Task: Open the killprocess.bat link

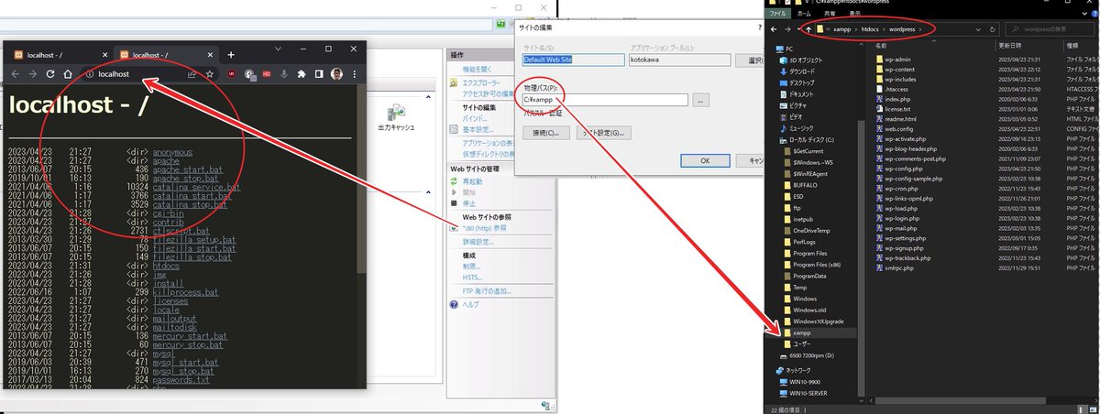Action: pos(185,293)
